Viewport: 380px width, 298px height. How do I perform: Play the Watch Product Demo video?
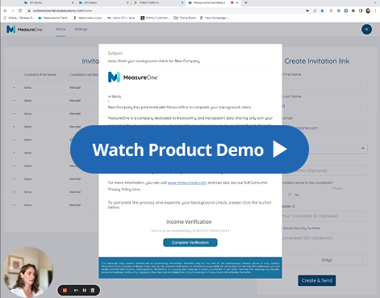click(190, 149)
